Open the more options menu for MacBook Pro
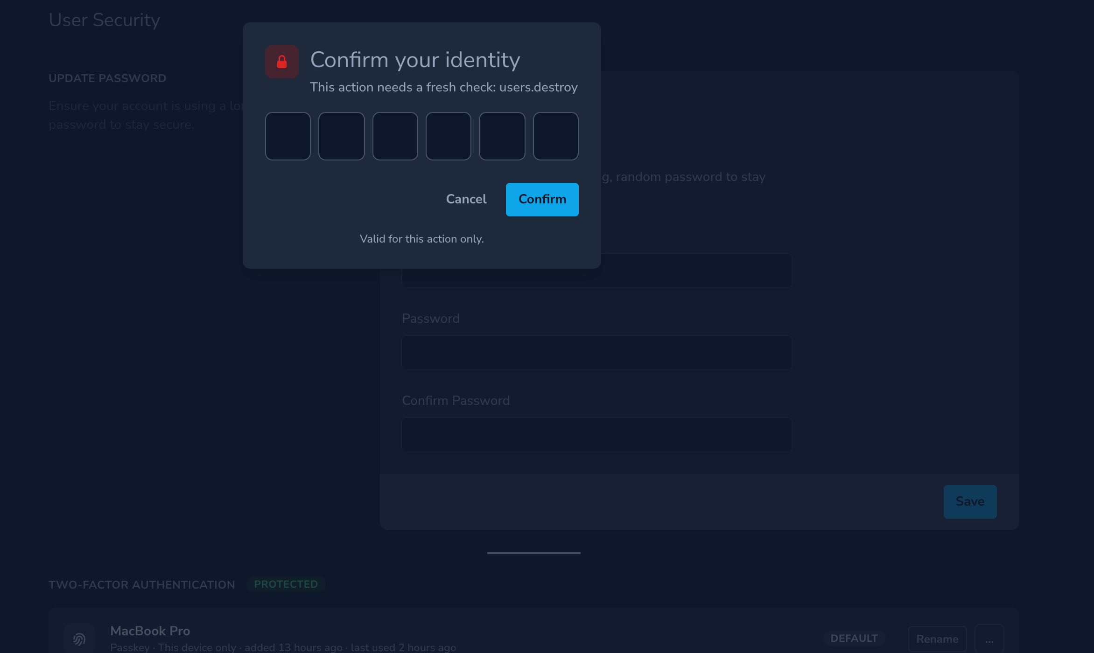The height and width of the screenshot is (653, 1094). 989,639
